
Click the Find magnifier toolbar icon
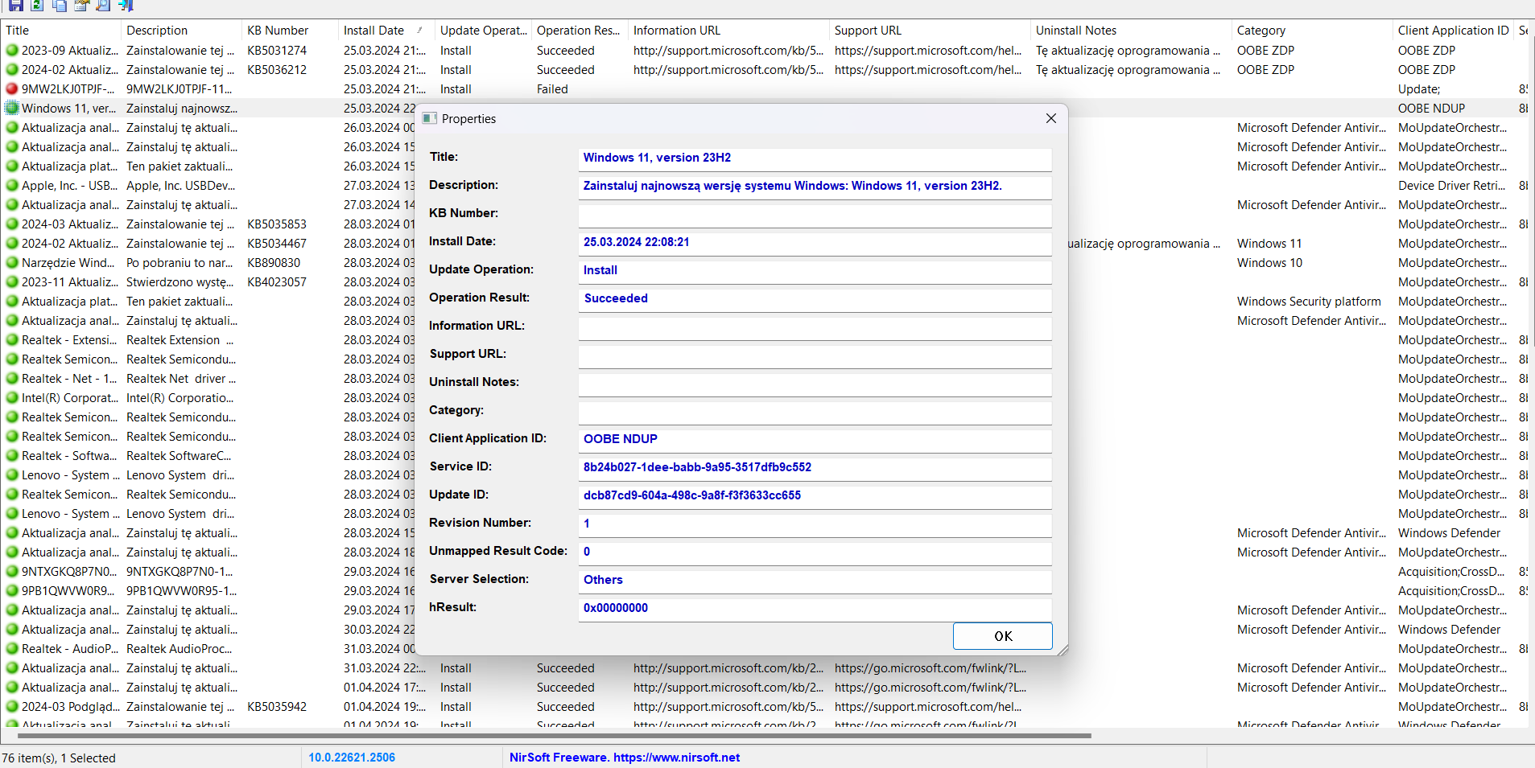(103, 5)
